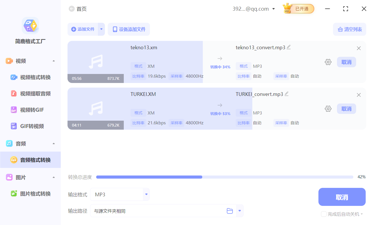The width and height of the screenshot is (373, 225).
Task: Switch to 音频格式转换 in sidebar
Action: coord(32,159)
